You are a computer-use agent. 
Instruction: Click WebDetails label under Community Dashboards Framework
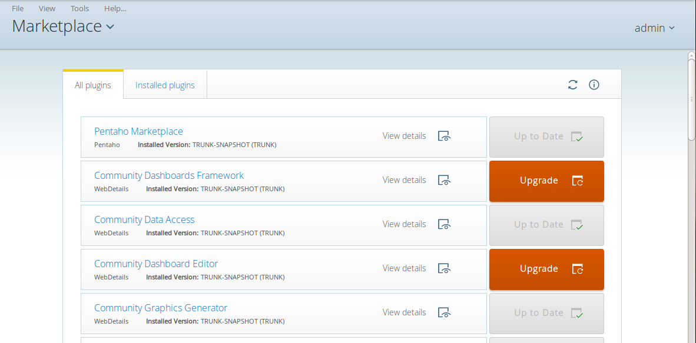pos(111,189)
